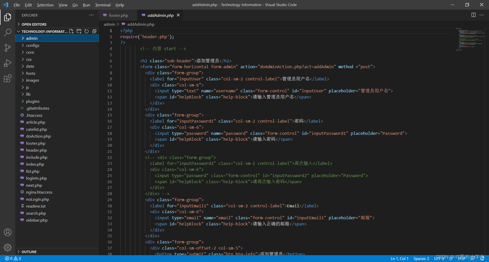
Task: Open the Extensions view
Action: pos(8,78)
